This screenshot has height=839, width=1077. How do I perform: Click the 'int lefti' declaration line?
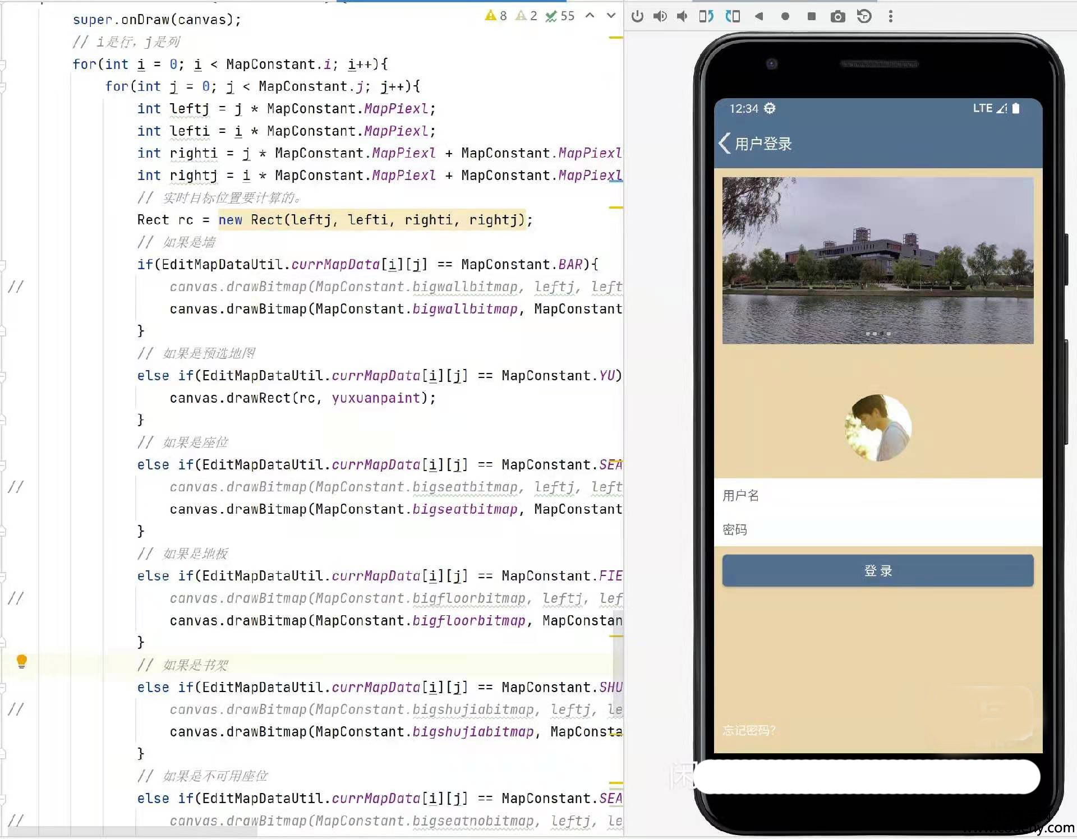pos(286,131)
